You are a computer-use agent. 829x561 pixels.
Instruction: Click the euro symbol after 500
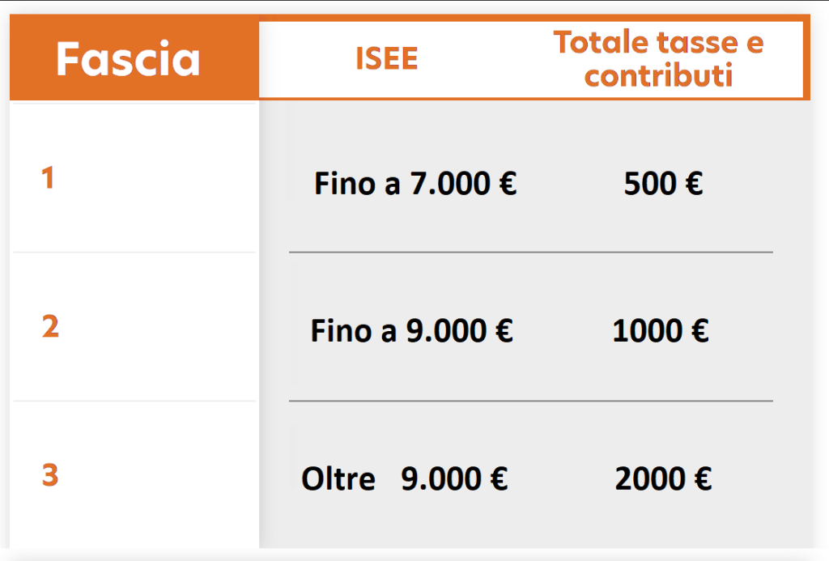coord(694,185)
